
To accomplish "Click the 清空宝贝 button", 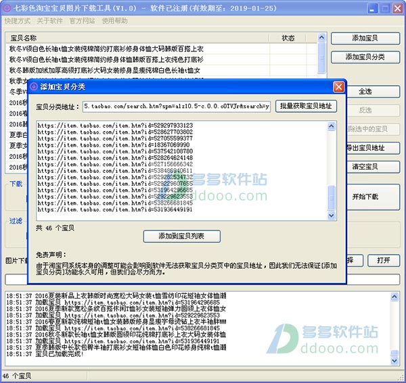I will point(373,167).
